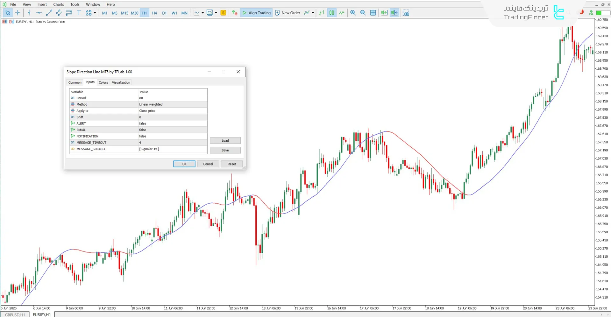Select the Text label tool

point(79,13)
